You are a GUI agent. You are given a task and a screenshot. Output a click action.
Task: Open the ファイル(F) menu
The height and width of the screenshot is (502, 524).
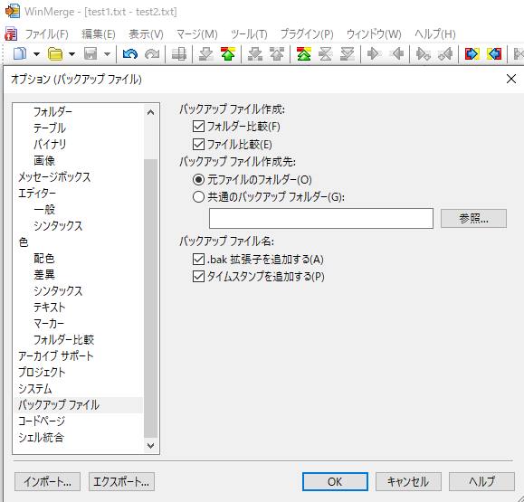click(47, 34)
